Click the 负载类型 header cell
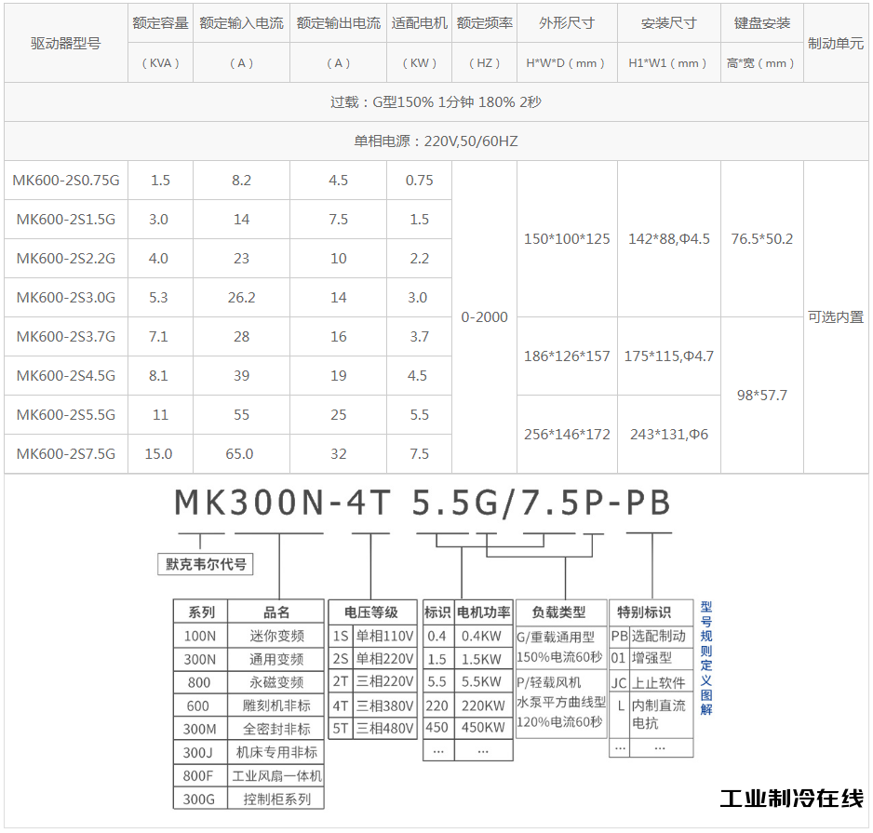Image resolution: width=873 pixels, height=833 pixels. coord(560,611)
